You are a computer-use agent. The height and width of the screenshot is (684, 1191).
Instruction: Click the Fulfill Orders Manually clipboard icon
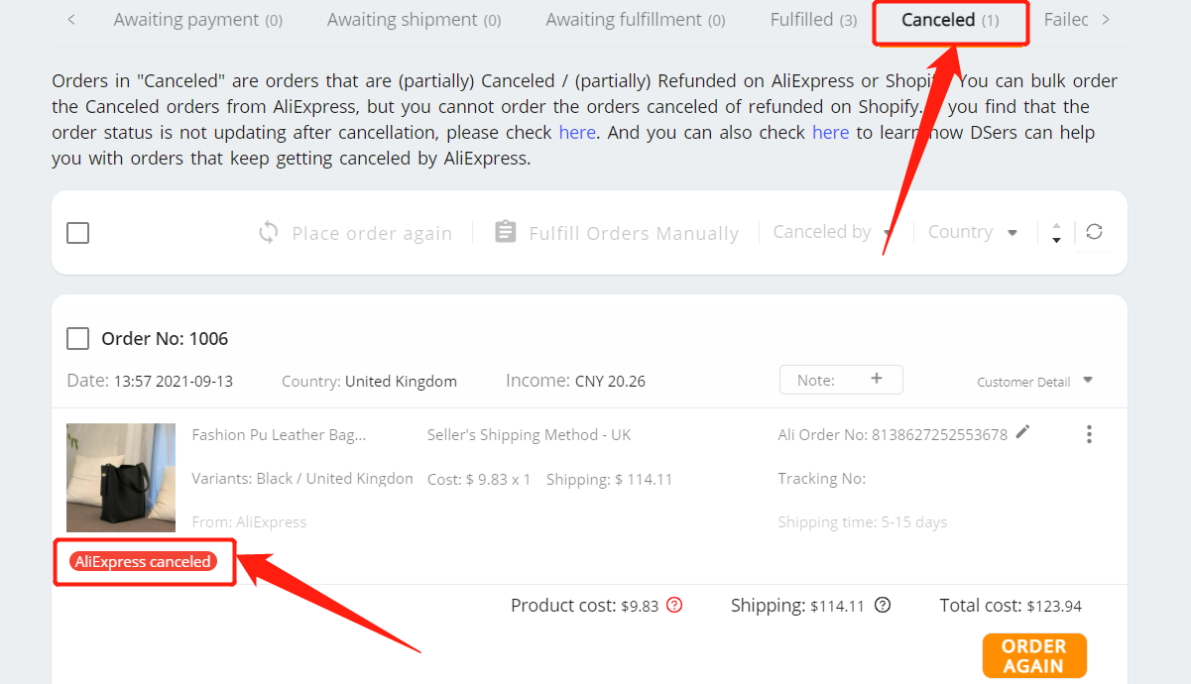coord(506,232)
